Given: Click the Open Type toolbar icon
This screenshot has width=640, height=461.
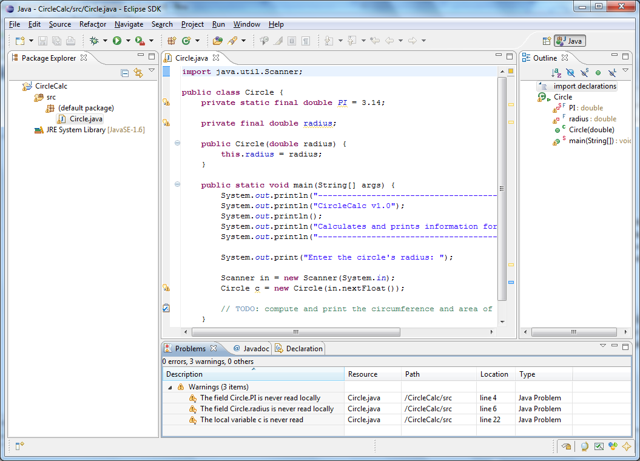Looking at the screenshot, I should coord(217,41).
